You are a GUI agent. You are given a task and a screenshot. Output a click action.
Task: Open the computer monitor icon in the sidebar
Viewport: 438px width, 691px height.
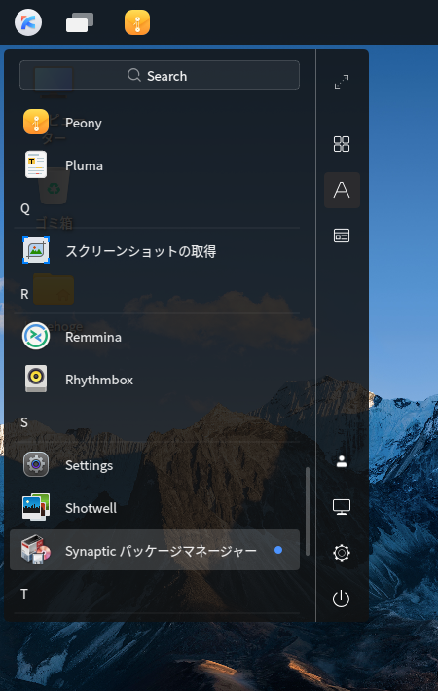(342, 507)
